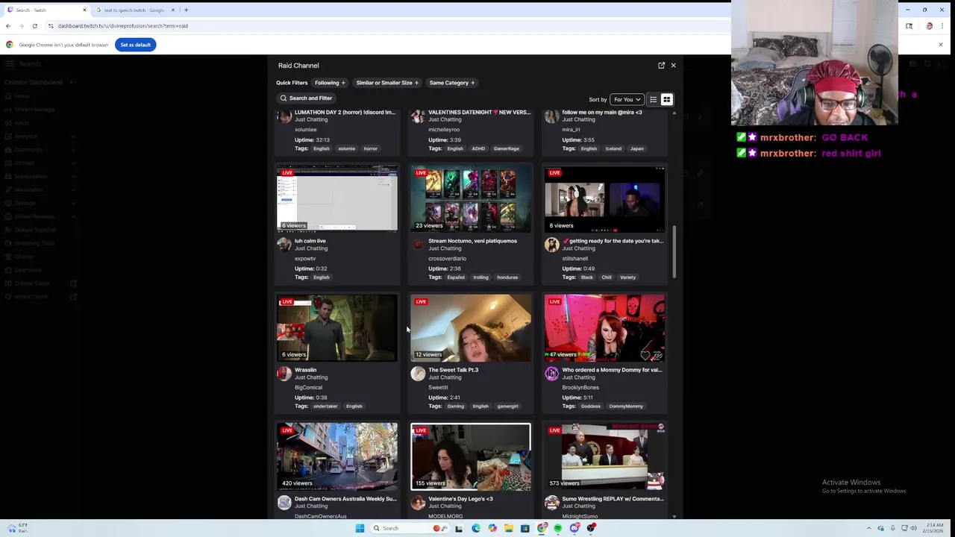The height and width of the screenshot is (537, 955).
Task: Select The Sweet Talk Pt.3 thumbnail
Action: click(471, 328)
